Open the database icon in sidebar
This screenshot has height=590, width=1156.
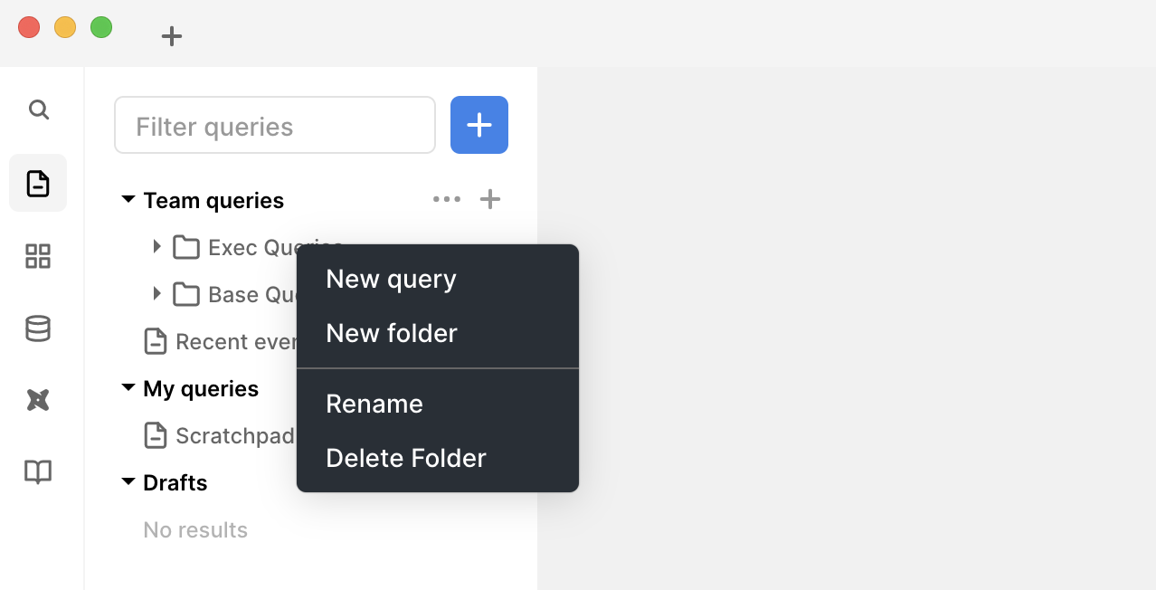point(38,328)
